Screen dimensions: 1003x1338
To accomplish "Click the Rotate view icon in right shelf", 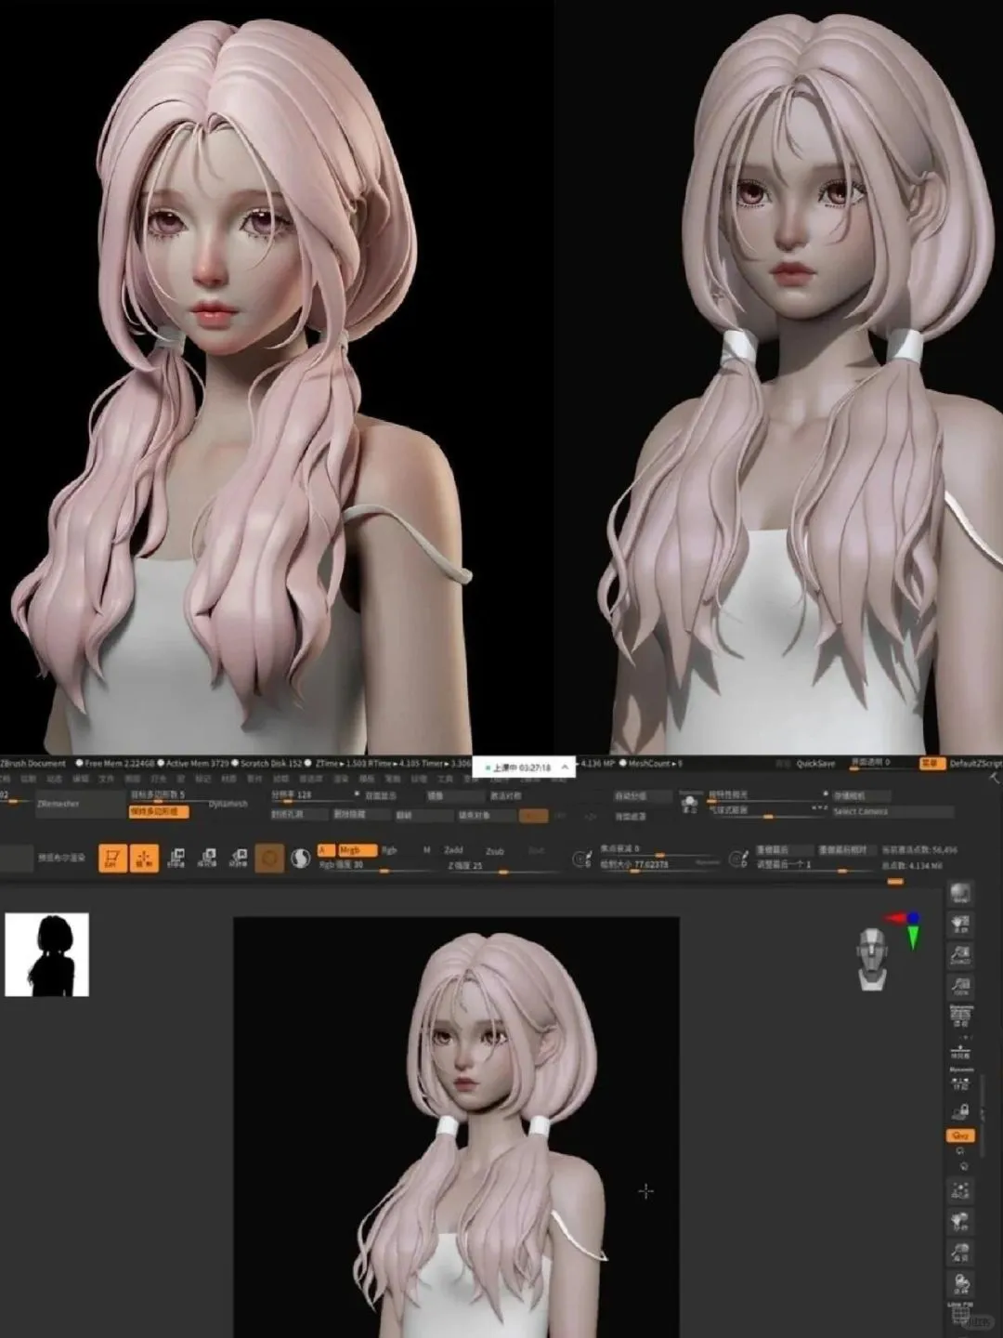I will (x=960, y=1284).
